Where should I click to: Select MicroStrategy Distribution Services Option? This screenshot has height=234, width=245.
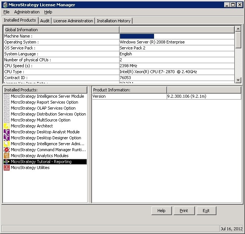pyautogui.click(x=48, y=114)
